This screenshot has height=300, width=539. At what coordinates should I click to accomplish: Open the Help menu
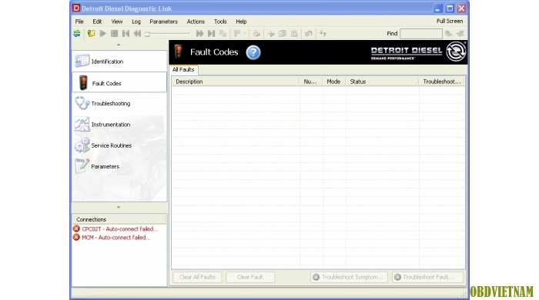241,22
